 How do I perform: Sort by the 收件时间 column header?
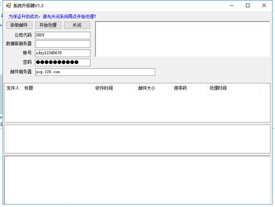coord(115,88)
